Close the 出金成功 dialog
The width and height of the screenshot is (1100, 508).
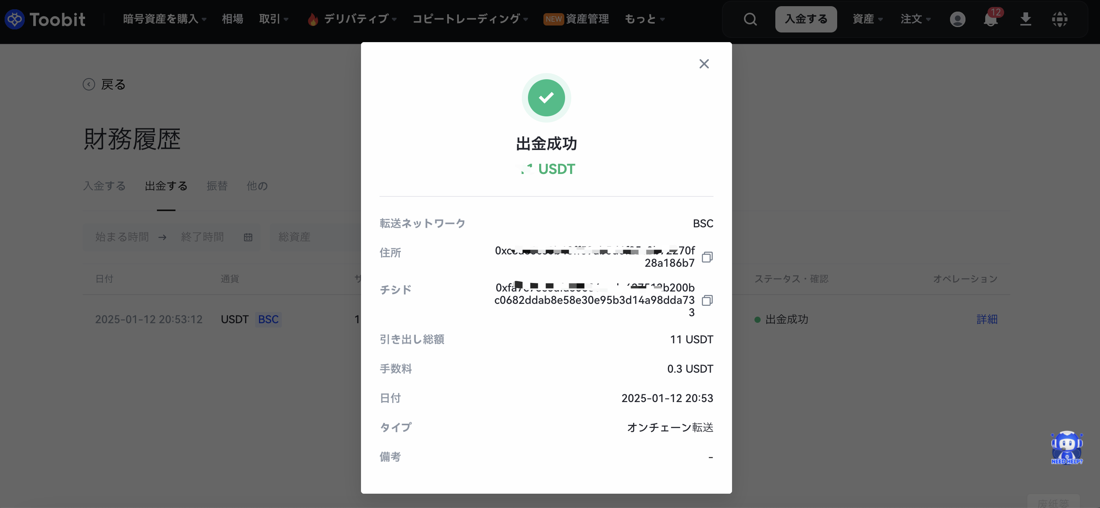tap(704, 64)
